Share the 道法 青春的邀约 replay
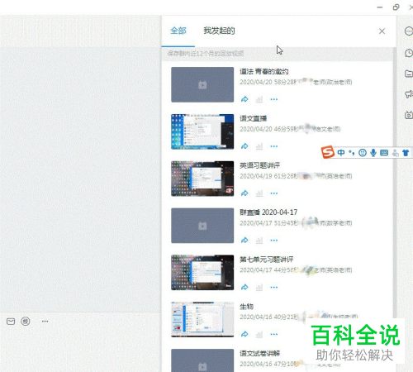 coord(244,99)
